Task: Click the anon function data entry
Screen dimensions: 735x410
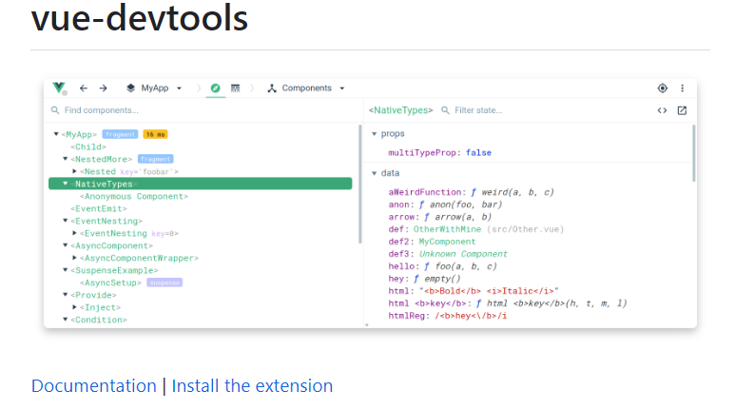Action: pyautogui.click(x=445, y=205)
